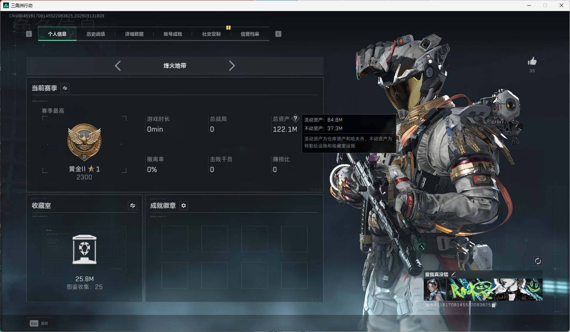Click the E key next-tab hint
The width and height of the screenshot is (570, 332).
coord(278,34)
